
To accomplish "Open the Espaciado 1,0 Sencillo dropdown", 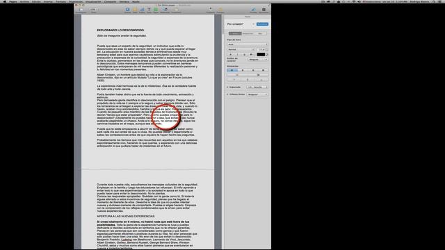I will tap(257, 87).
